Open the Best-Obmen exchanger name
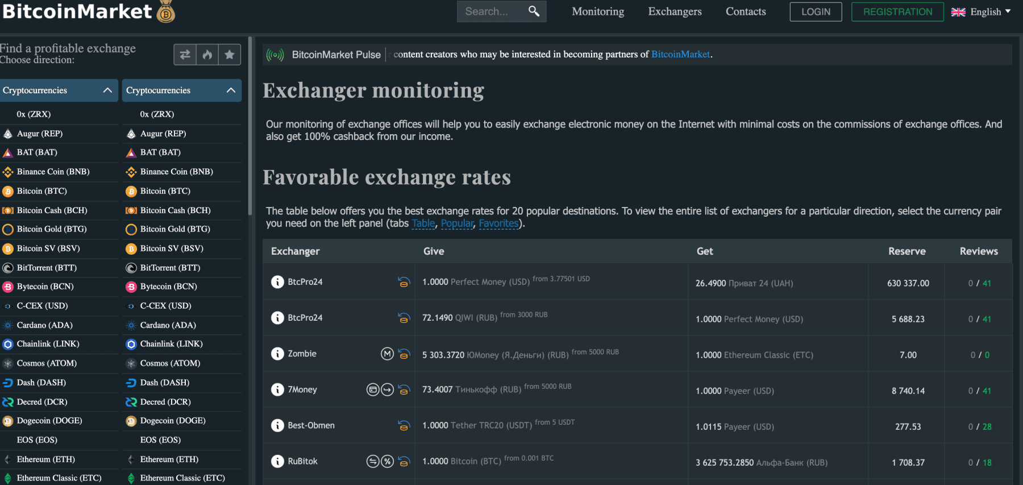Viewport: 1023px width, 485px height. coord(311,425)
